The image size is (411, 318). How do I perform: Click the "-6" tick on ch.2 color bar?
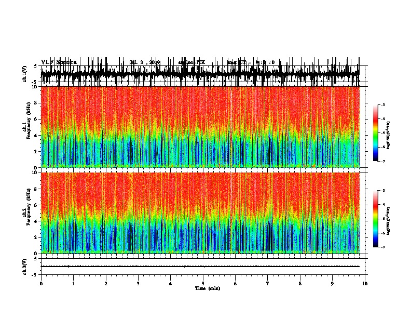point(383,233)
